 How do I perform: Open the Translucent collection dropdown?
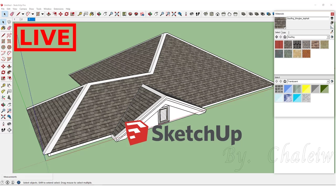(x=328, y=81)
